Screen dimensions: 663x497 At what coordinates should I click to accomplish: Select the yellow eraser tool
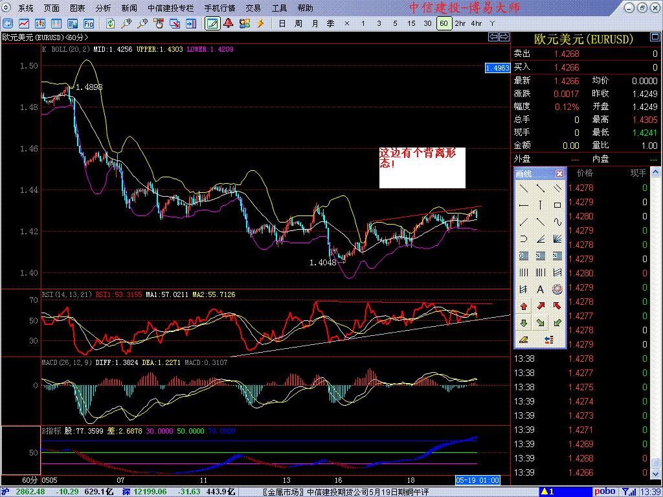tap(523, 339)
